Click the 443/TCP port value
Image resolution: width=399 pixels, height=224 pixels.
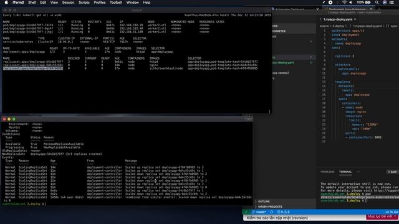(x=108, y=42)
